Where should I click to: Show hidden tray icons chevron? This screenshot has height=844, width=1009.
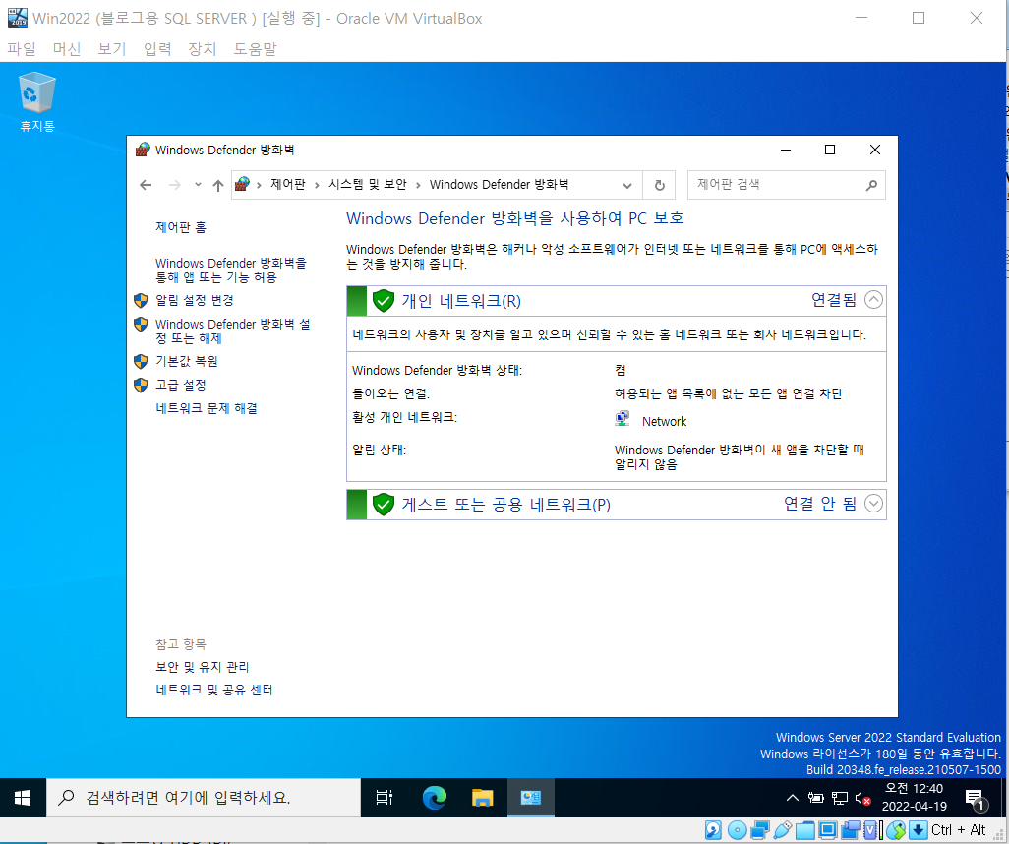[x=792, y=799]
